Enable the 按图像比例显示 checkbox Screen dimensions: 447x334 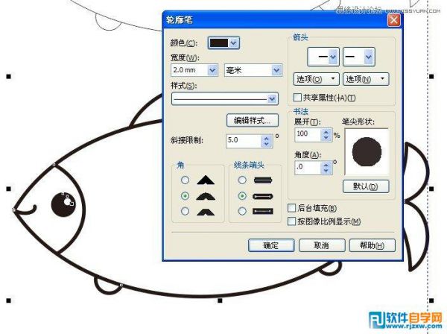click(291, 221)
